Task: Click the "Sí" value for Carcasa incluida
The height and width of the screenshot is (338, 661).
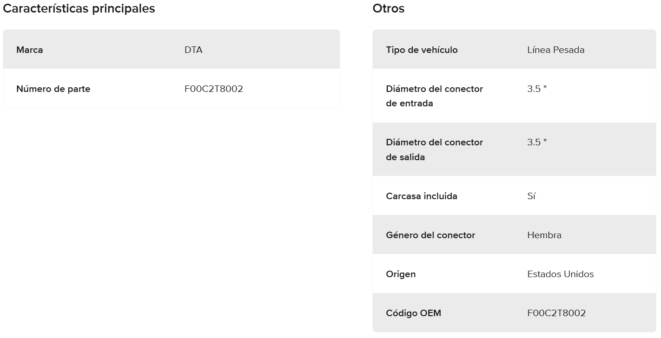Action: pyautogui.click(x=531, y=196)
